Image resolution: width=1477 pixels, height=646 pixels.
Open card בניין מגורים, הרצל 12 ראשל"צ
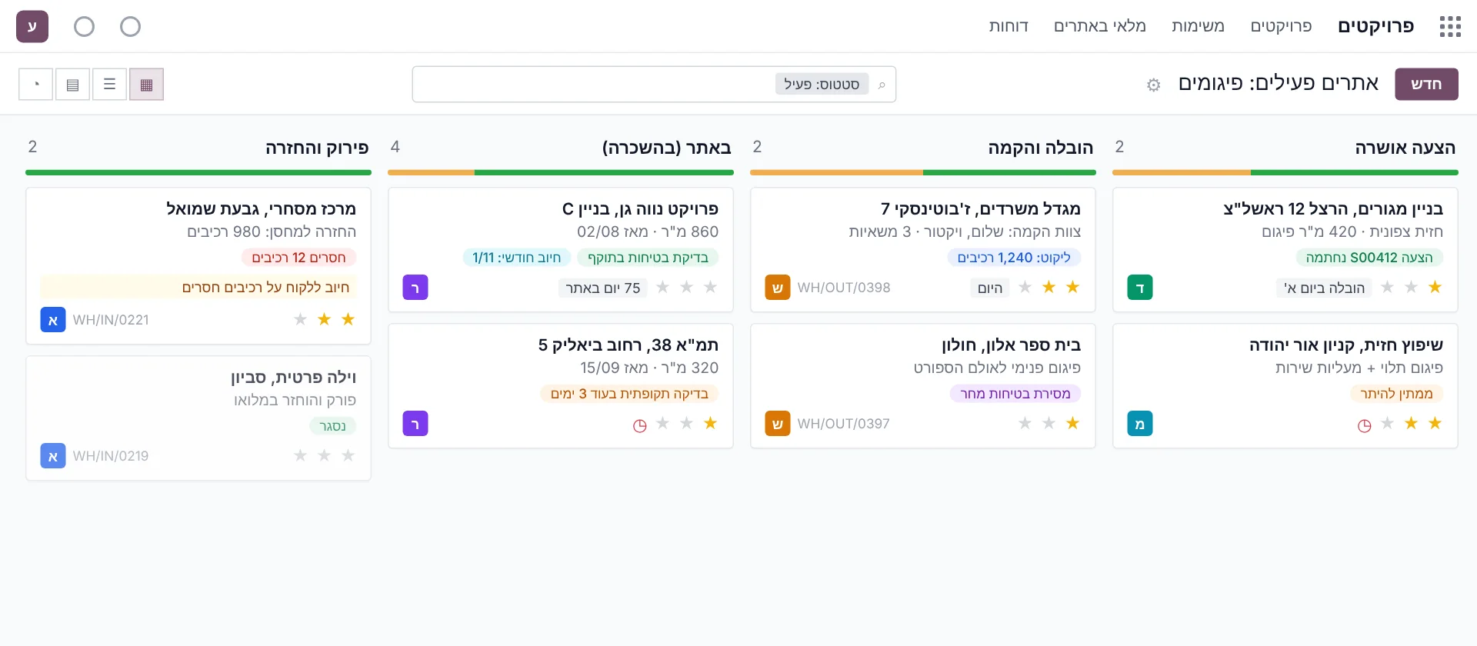click(x=1285, y=249)
